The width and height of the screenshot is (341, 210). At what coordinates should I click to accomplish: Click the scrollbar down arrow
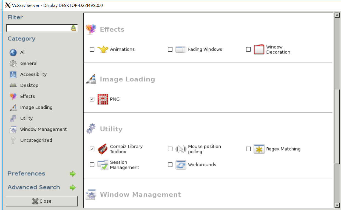click(x=337, y=205)
